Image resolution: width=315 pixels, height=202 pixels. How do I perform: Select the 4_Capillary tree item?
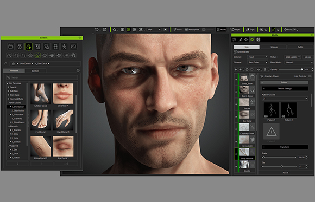pyautogui.click(x=17, y=119)
